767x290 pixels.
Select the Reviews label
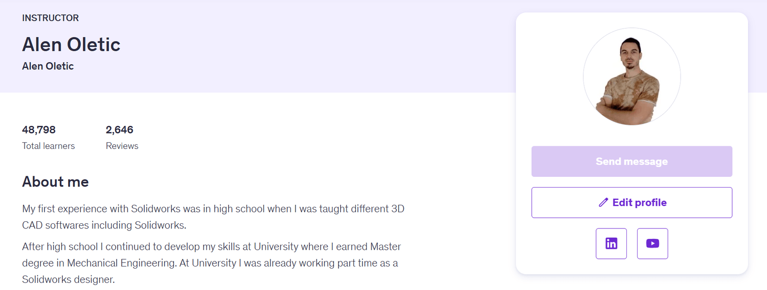coord(122,146)
